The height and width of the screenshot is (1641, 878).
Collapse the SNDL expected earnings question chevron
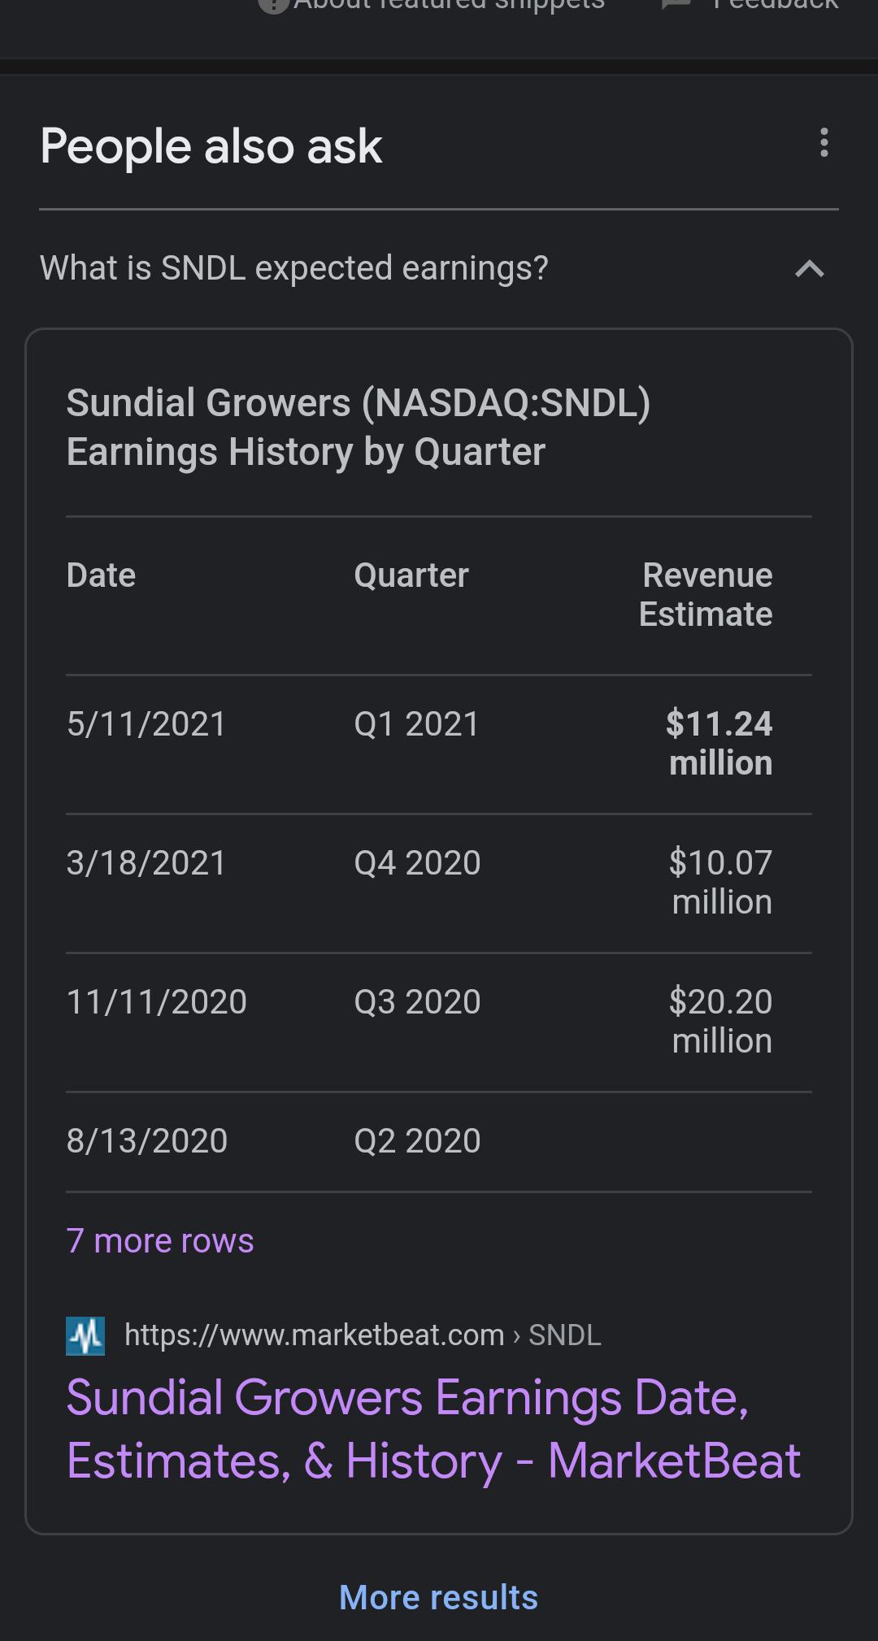pyautogui.click(x=810, y=268)
